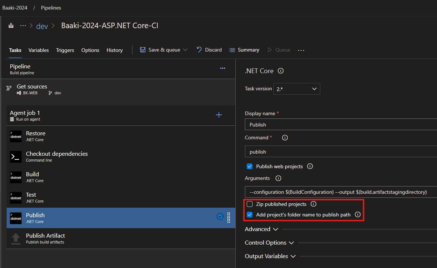437x268 pixels.
Task: Show info for Zip published projects
Action: click(x=314, y=204)
